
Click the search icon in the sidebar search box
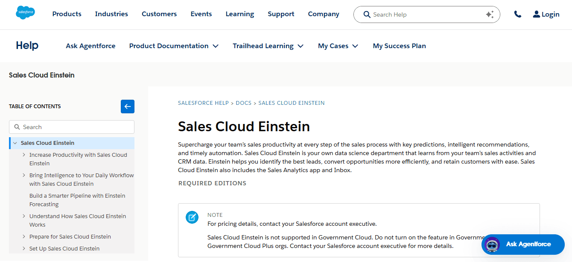tap(17, 127)
